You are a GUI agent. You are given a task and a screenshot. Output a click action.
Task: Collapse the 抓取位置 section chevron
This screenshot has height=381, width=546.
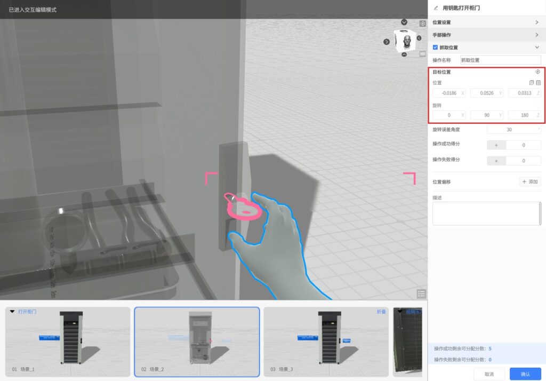click(536, 47)
